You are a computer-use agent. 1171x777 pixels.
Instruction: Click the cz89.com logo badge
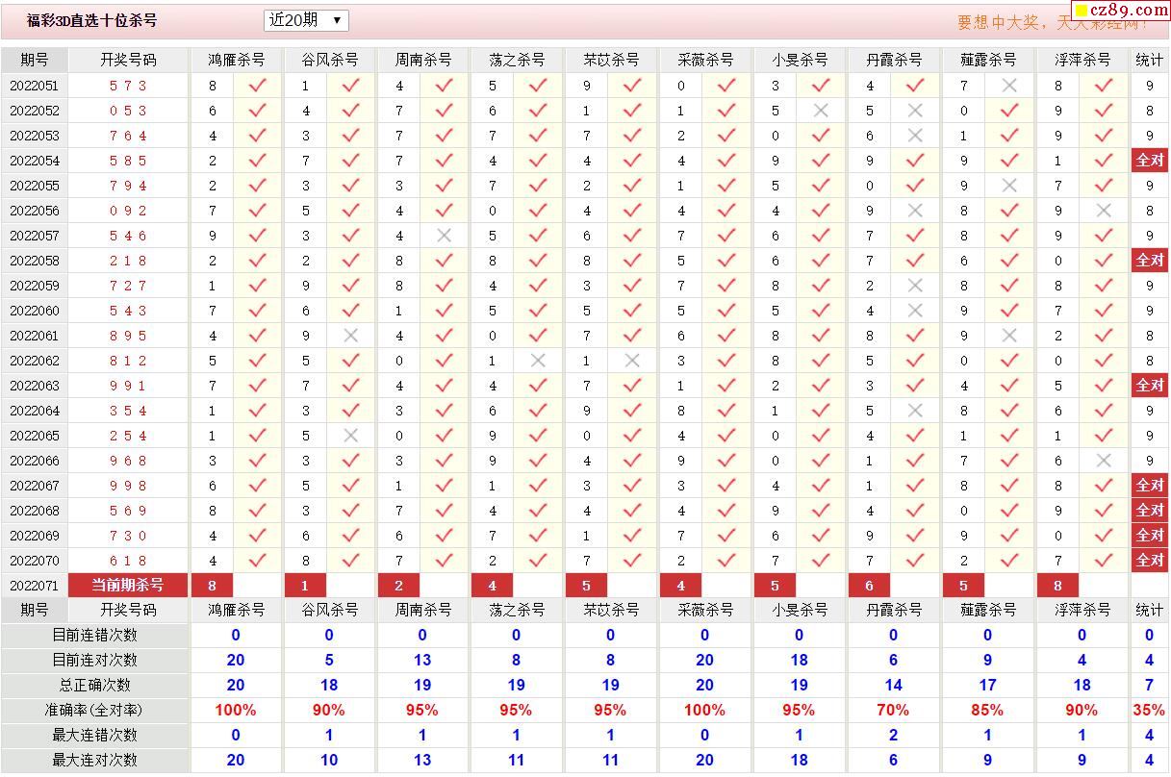1121,11
